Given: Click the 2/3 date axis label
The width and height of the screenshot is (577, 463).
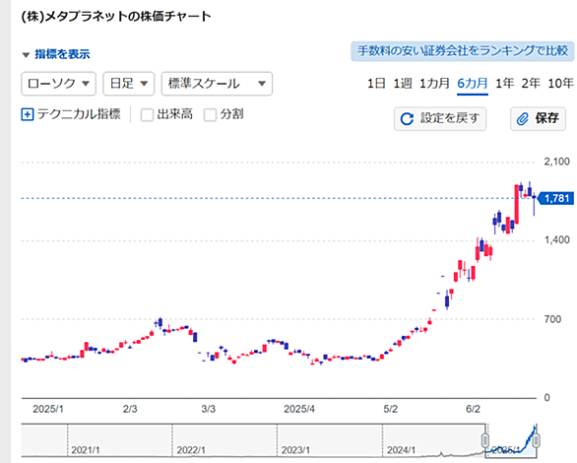Looking at the screenshot, I should click(130, 409).
